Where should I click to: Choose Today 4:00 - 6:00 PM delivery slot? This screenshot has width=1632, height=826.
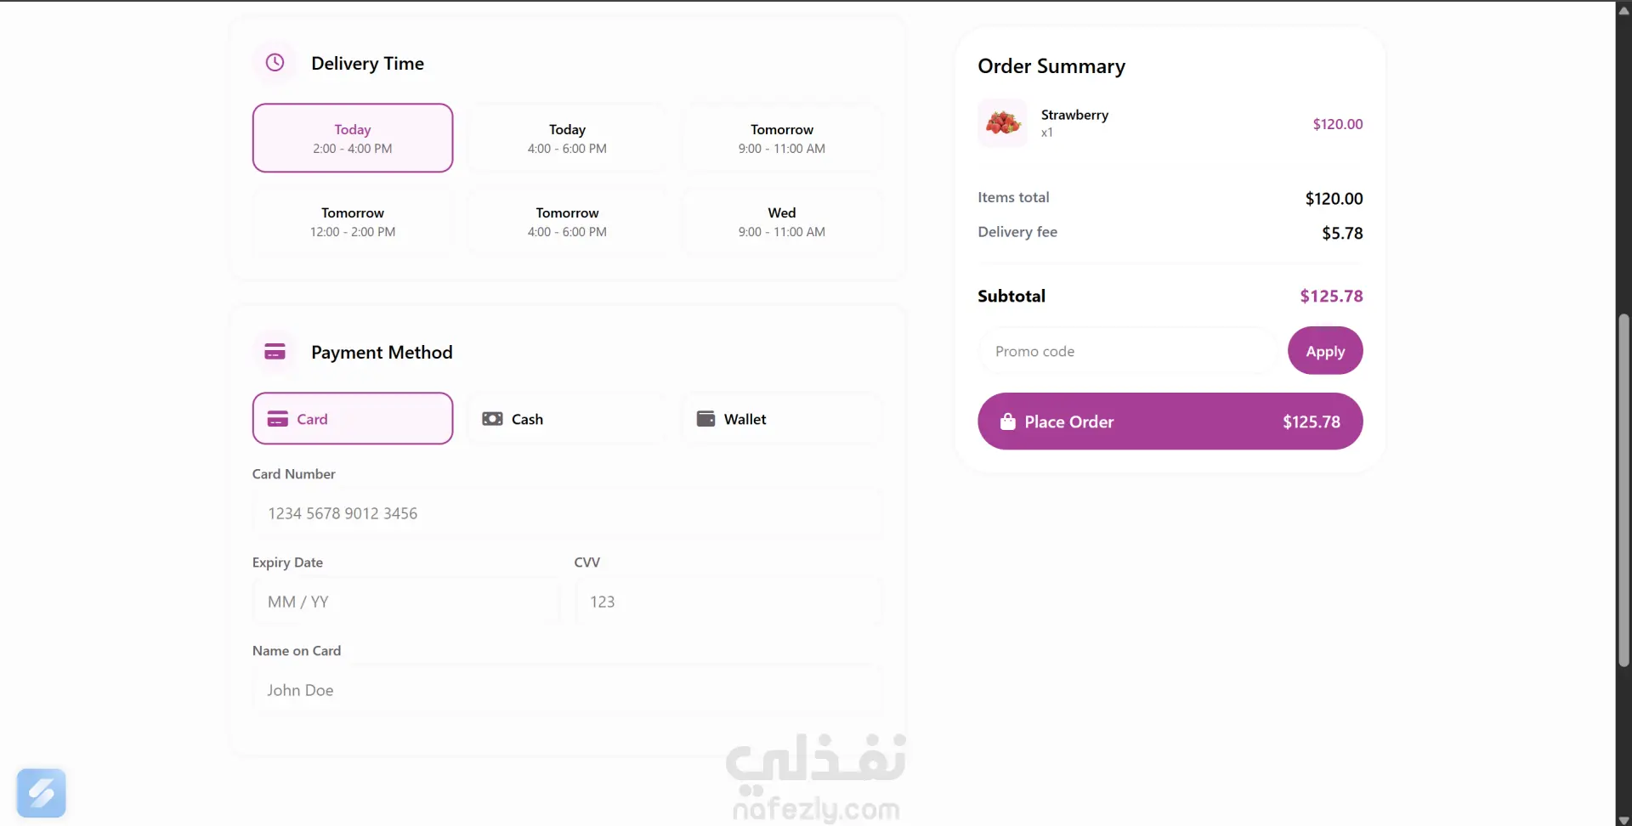coord(567,138)
